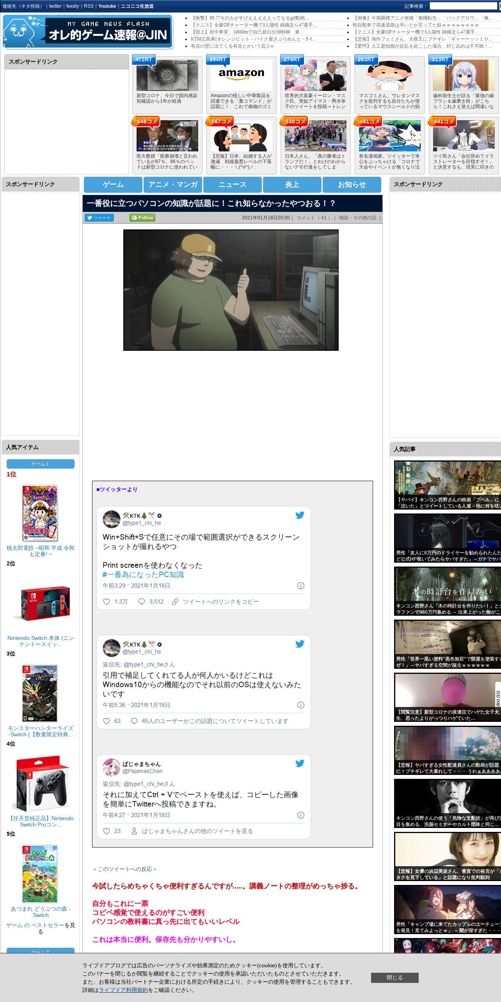
Task: Open KTK avatar on the first tweet
Action: tap(111, 519)
